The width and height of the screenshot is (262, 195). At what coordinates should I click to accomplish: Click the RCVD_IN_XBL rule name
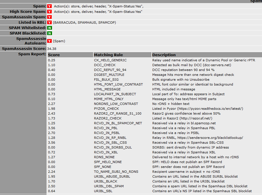click(x=106, y=152)
